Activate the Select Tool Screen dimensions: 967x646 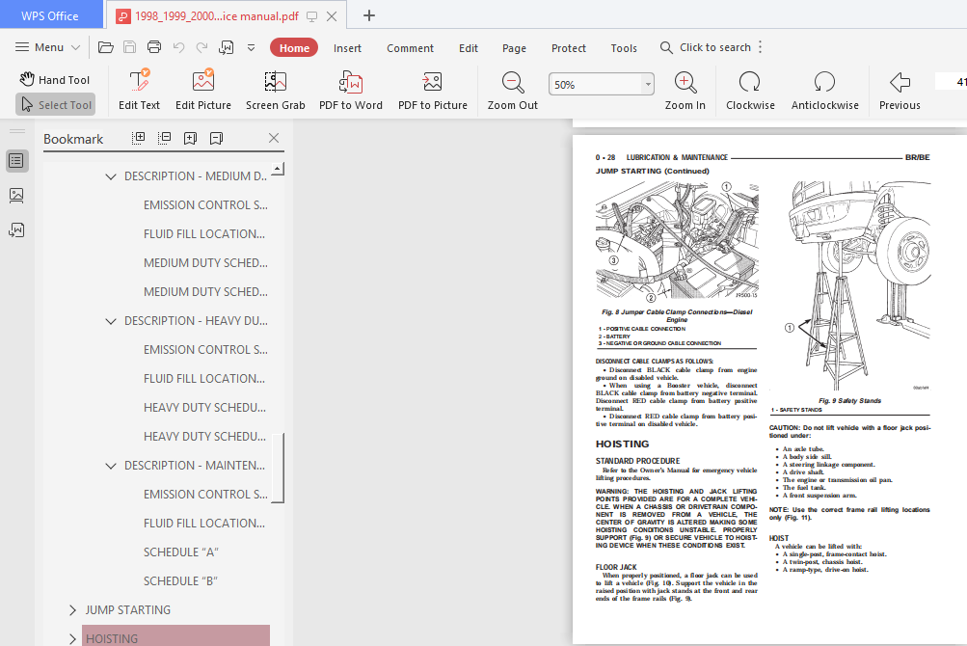click(56, 105)
